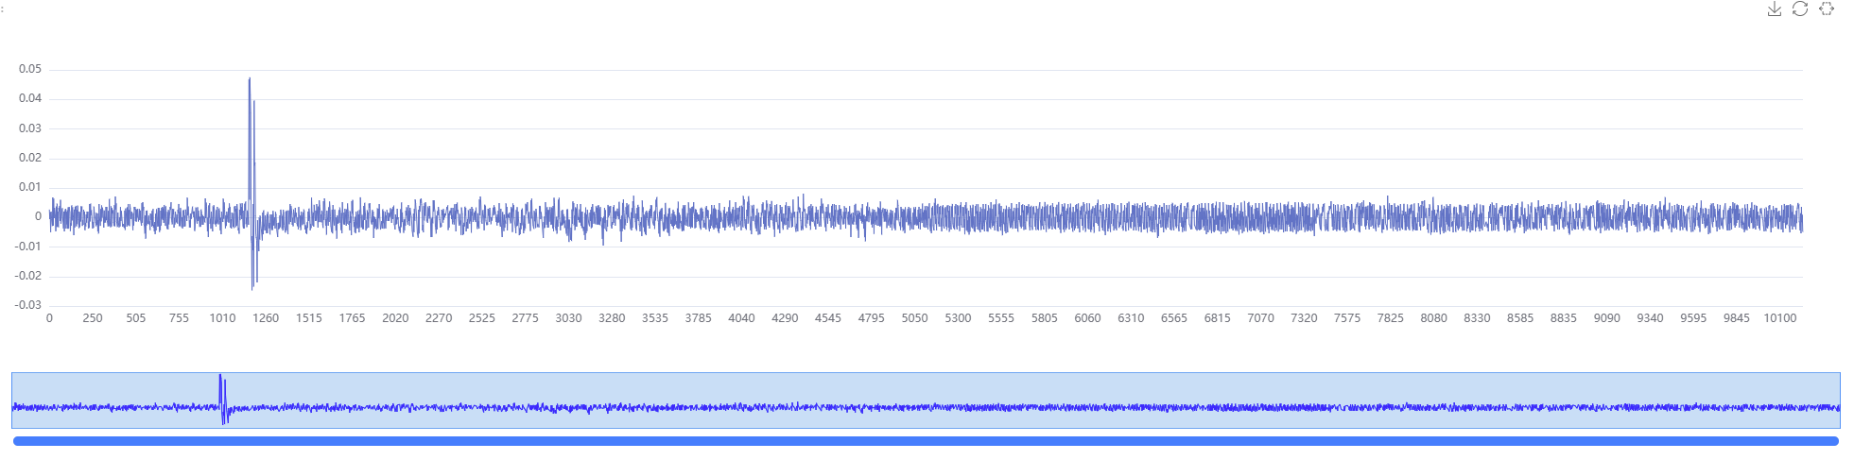Screen dimensions: 1854x460
Task: Click the dashed hexagon toolbox icon
Action: (x=1827, y=9)
